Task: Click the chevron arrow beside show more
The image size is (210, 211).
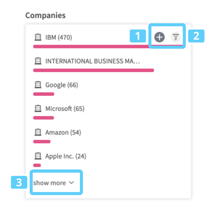Action: (72, 183)
